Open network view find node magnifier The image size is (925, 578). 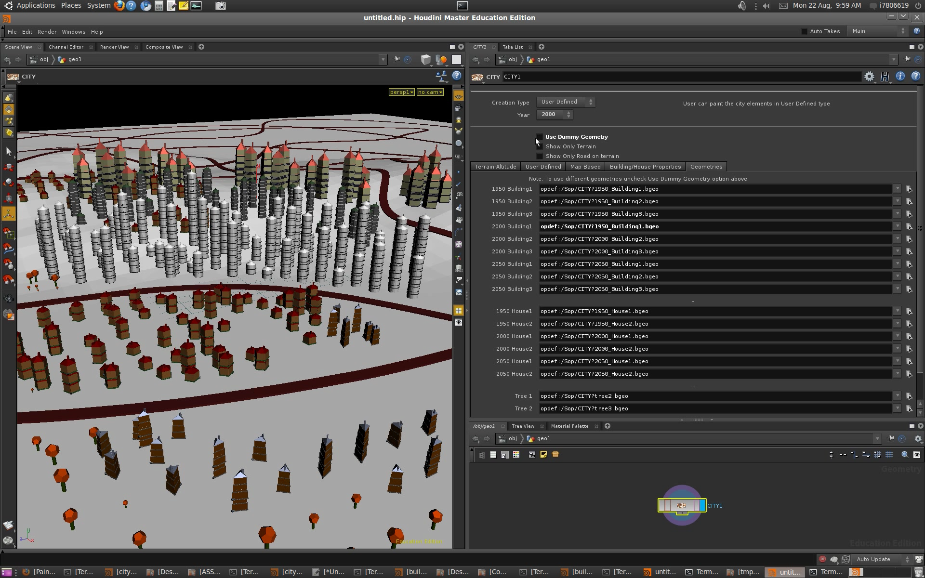coord(905,455)
